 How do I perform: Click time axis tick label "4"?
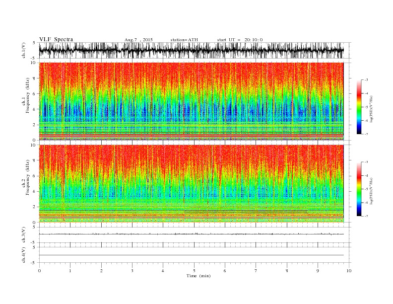coord(163,271)
